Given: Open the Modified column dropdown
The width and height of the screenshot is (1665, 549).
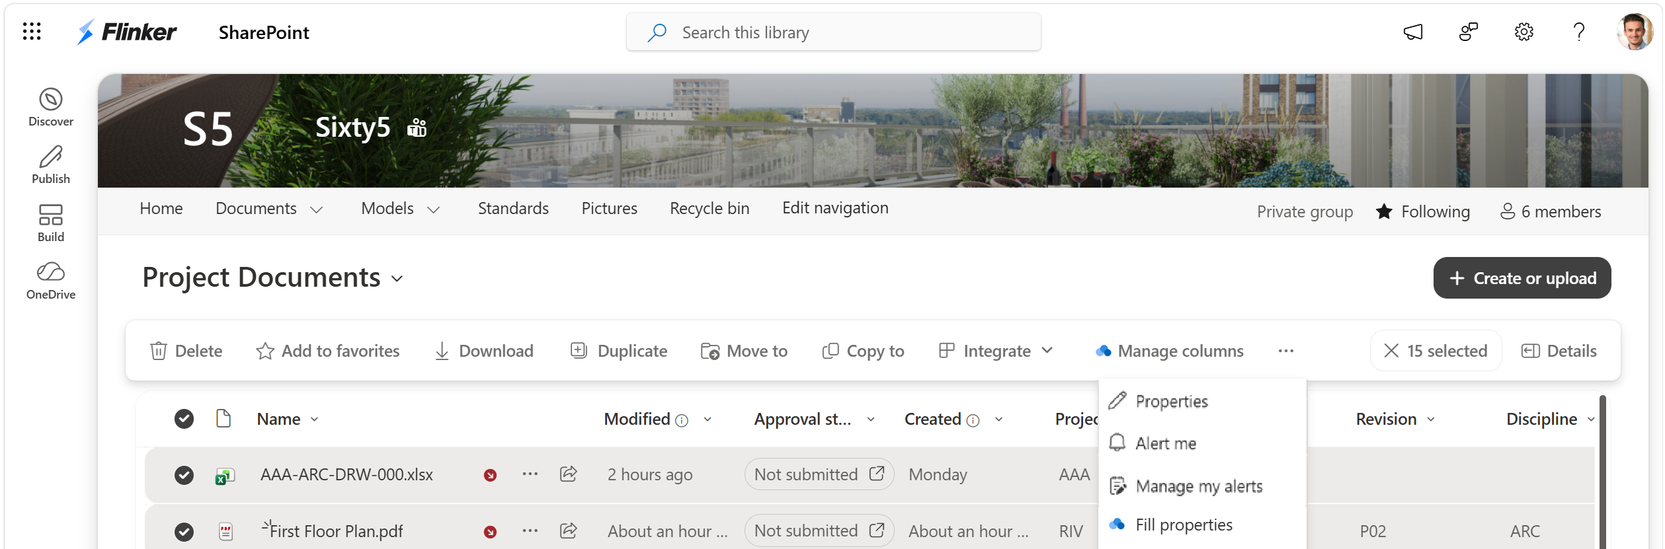Looking at the screenshot, I should coord(707,420).
